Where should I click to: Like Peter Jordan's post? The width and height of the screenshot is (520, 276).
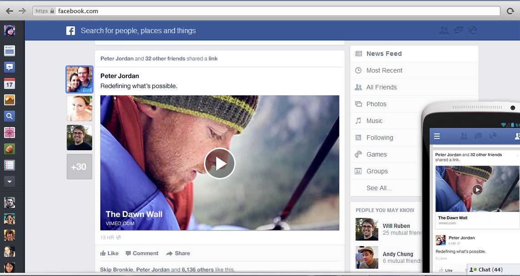coord(109,253)
